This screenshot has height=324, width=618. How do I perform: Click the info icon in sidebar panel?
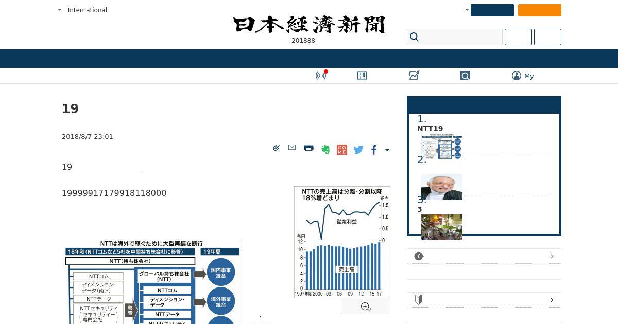click(419, 256)
